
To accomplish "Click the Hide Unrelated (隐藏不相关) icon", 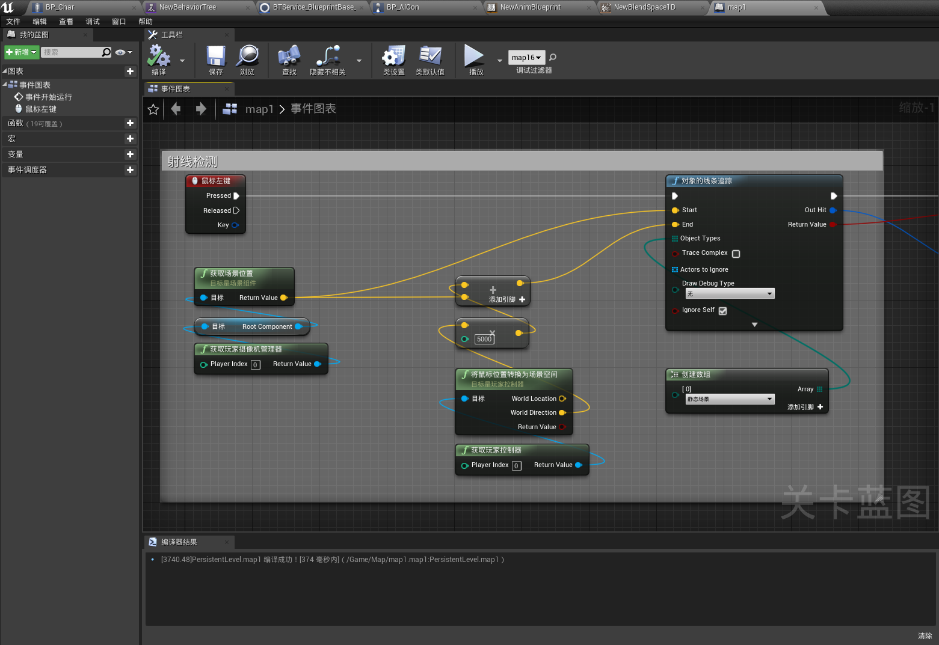I will [328, 56].
